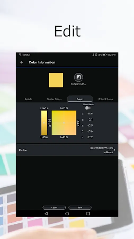This screenshot has width=134, height=239.
Task: Tap Android home circle button
Action: pos(67,214)
